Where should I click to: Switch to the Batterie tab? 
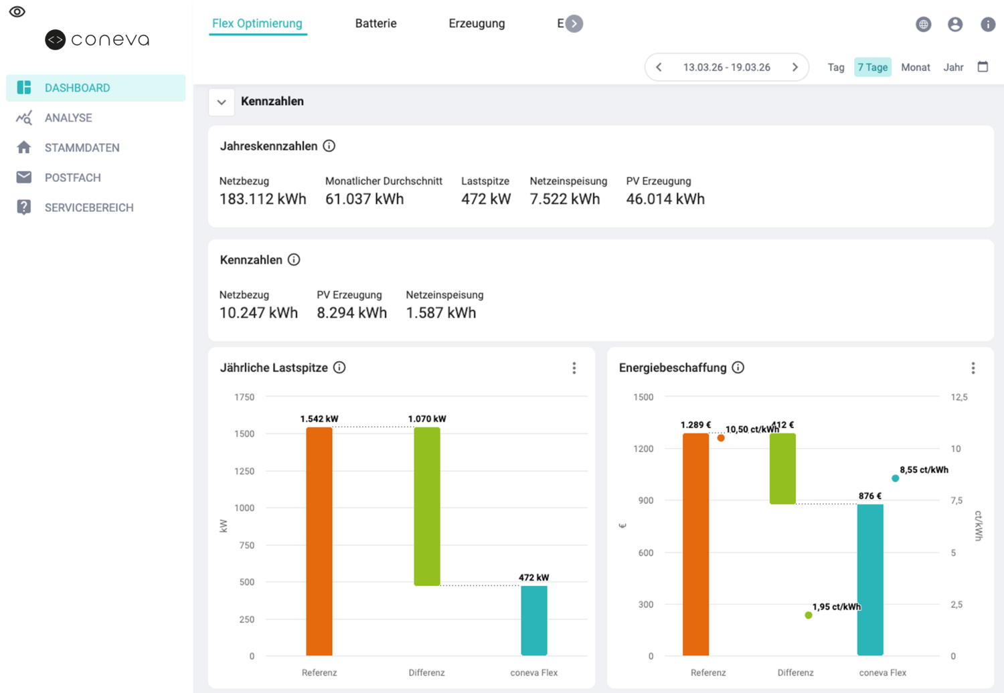click(375, 23)
